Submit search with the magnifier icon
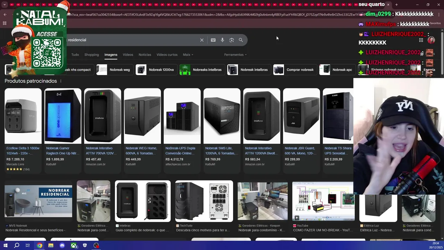Viewport: 444px width, 250px height. (241, 40)
